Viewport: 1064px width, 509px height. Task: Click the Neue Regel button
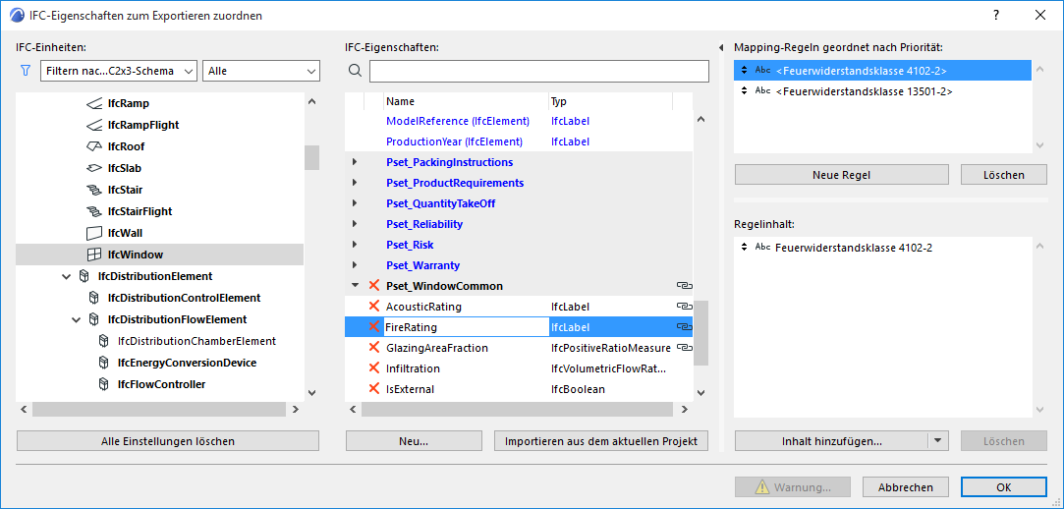click(841, 175)
